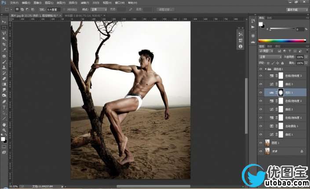Click Add to selection option icon
This screenshot has height=189, width=310.
[22, 9]
